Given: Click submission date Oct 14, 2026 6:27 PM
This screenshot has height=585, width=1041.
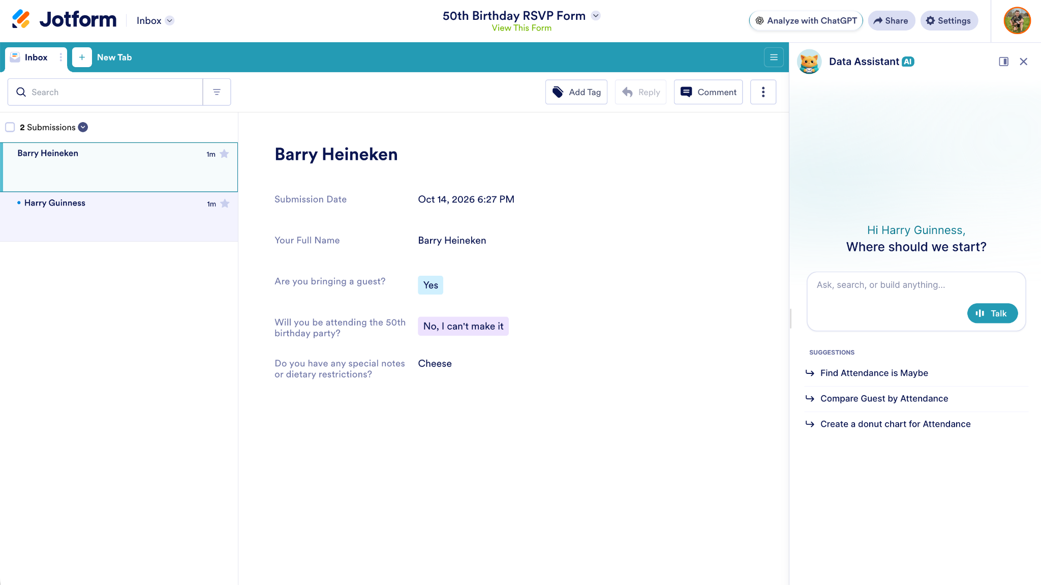Looking at the screenshot, I should click(466, 199).
